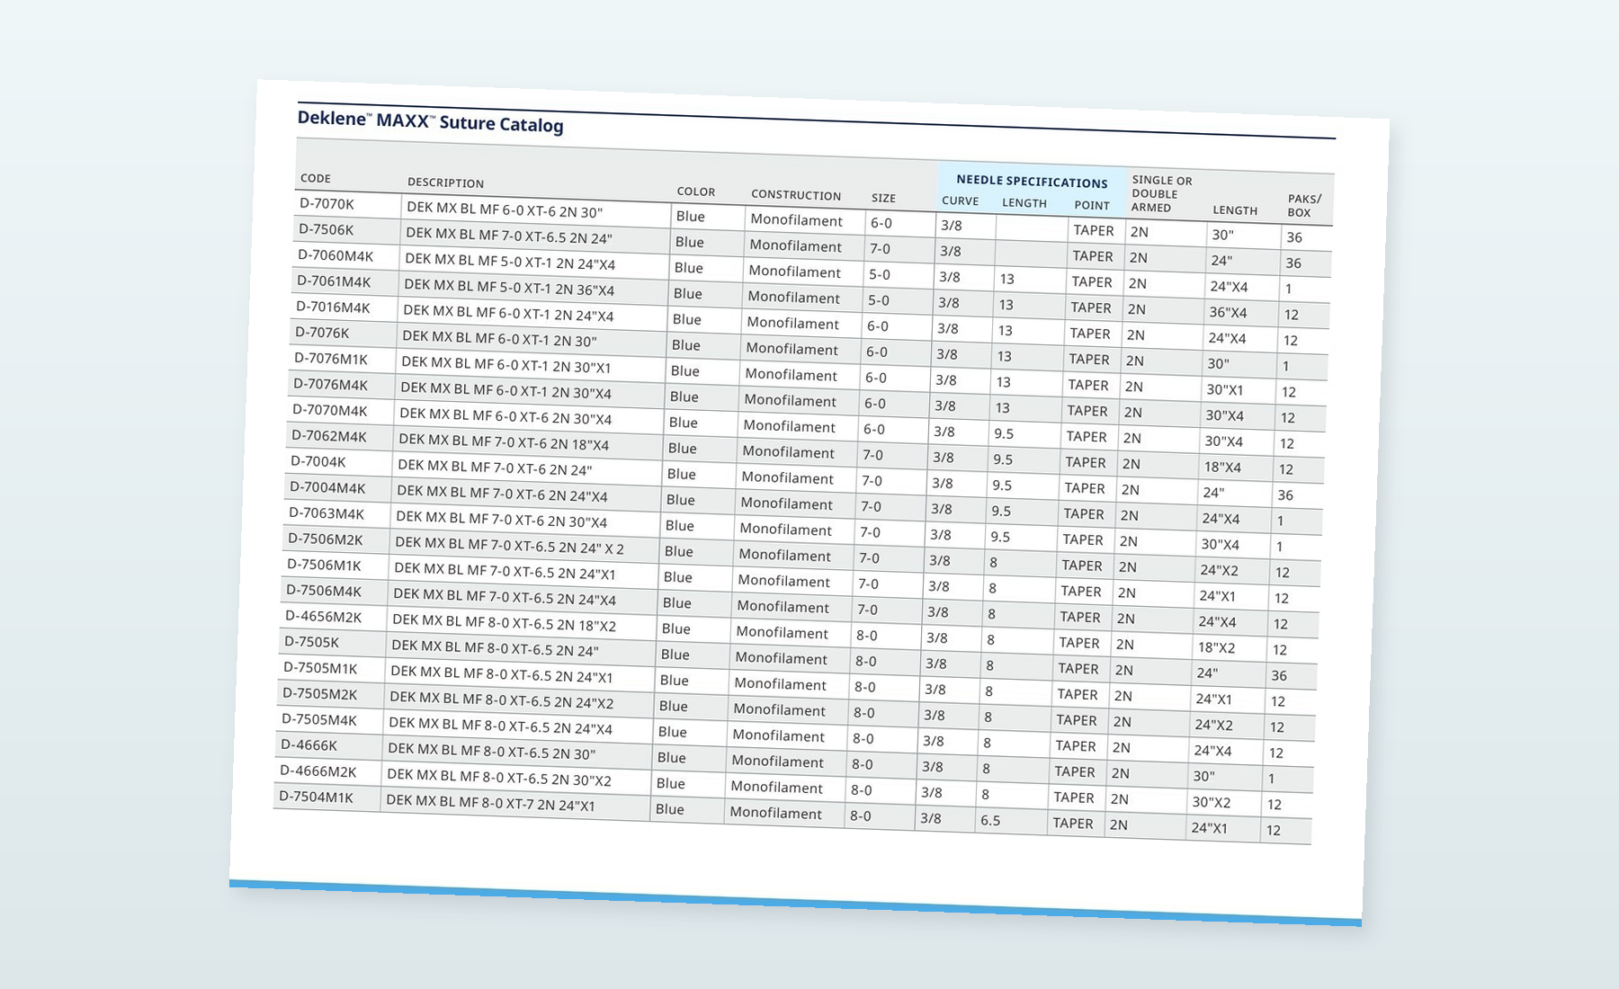
Task: Select the code D-4666M2K cell
Action: click(318, 771)
